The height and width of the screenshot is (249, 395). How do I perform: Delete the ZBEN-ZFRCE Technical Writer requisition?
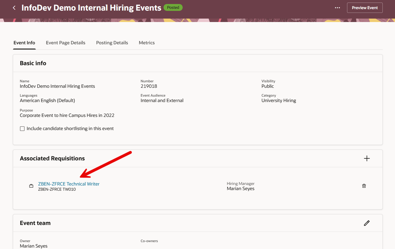pyautogui.click(x=364, y=186)
